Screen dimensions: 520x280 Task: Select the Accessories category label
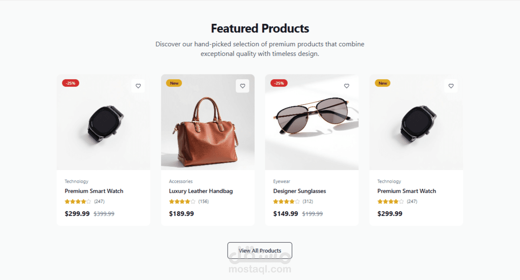(x=181, y=181)
